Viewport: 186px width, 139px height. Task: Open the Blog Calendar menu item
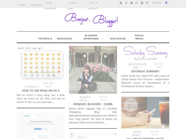[50, 6]
